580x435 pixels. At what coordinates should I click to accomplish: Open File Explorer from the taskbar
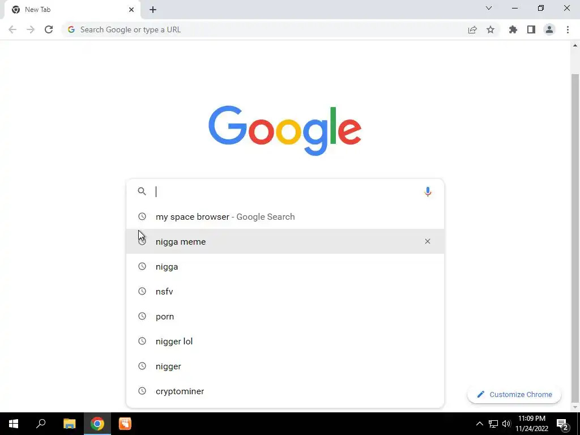coord(70,424)
